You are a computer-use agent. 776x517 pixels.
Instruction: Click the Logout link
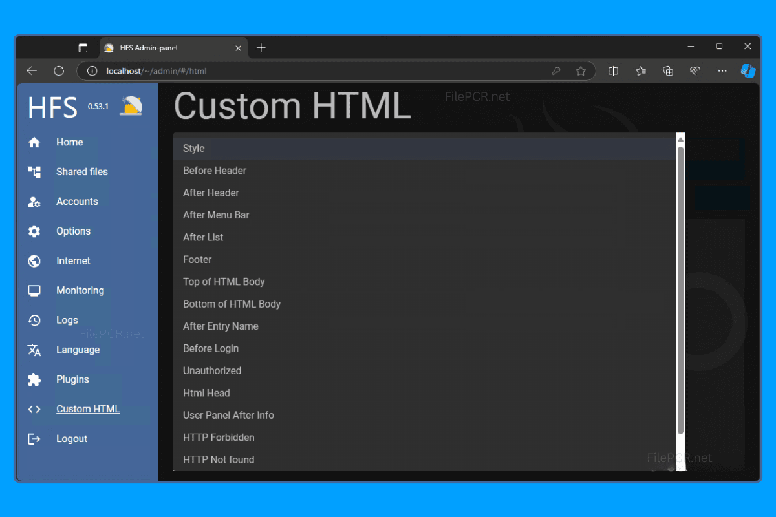[x=72, y=439]
